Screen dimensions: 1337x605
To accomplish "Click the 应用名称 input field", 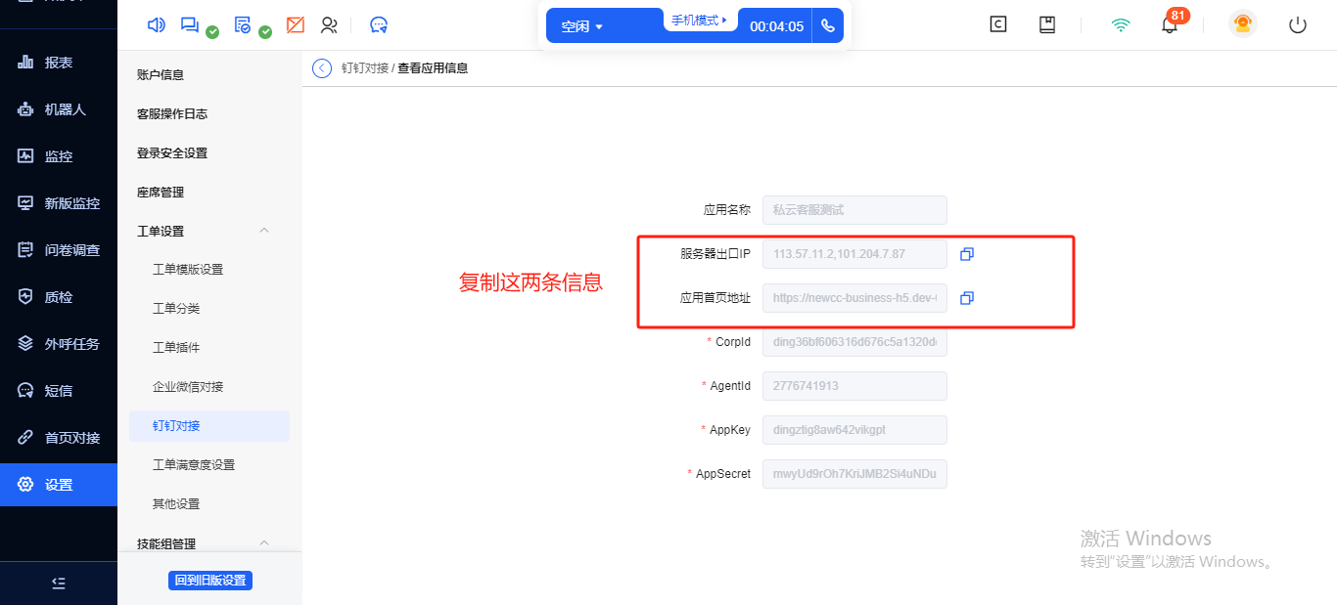I will click(854, 210).
